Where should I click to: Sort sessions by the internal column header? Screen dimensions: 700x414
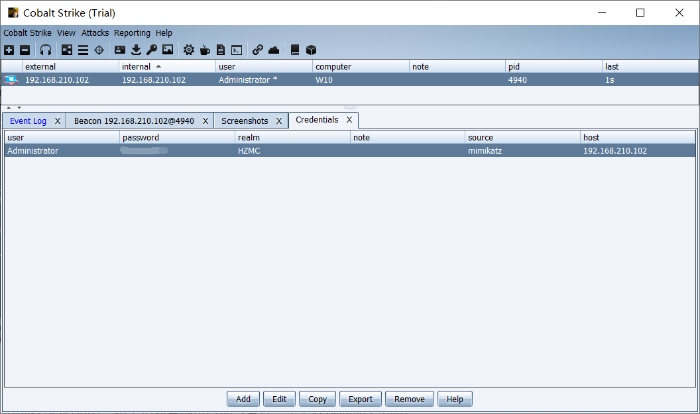tap(136, 67)
